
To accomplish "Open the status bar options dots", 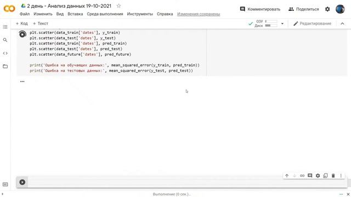I will pyautogui.click(x=341, y=194).
